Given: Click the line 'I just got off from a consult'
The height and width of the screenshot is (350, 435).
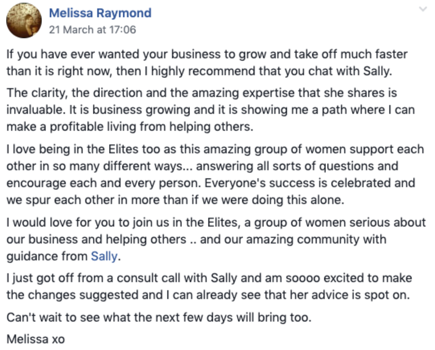Looking at the screenshot, I should click(209, 278).
